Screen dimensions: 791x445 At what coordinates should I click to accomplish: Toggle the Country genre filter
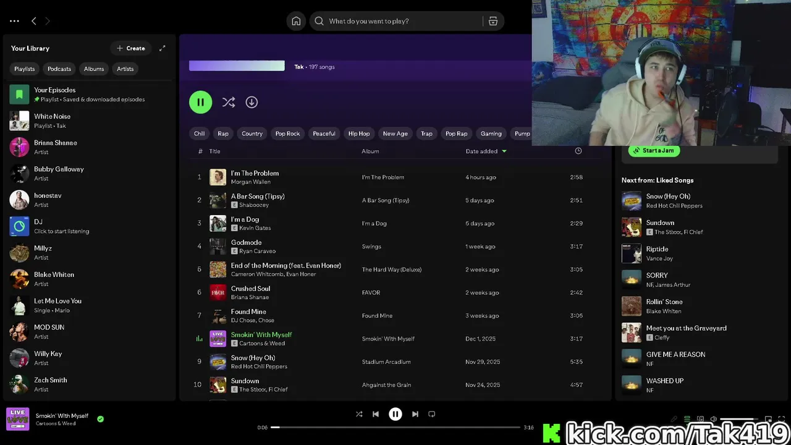252,133
